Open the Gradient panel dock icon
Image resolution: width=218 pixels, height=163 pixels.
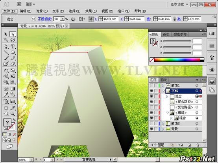pos(212,33)
